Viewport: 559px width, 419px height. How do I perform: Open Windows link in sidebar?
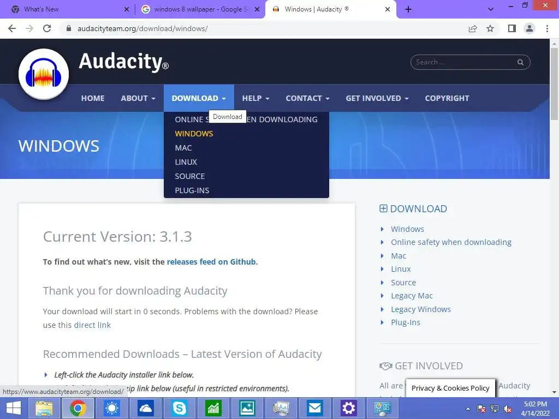pos(407,229)
